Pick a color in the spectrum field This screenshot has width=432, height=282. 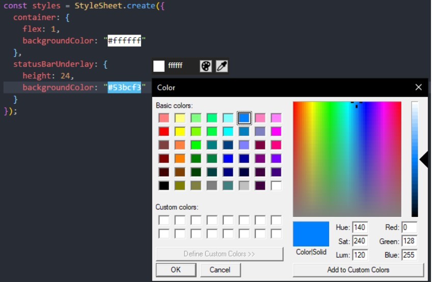click(347, 159)
